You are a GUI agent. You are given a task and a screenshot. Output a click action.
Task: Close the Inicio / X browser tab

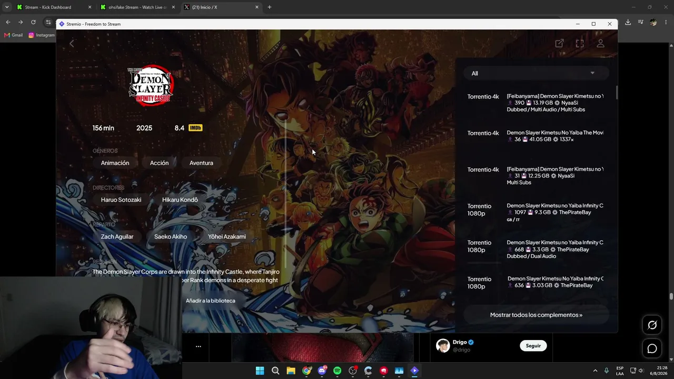point(257,7)
